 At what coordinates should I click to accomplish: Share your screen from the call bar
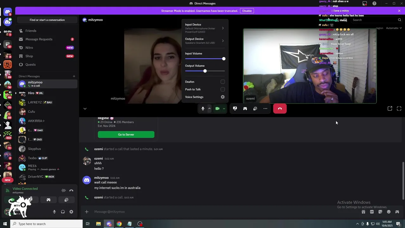[235, 109]
